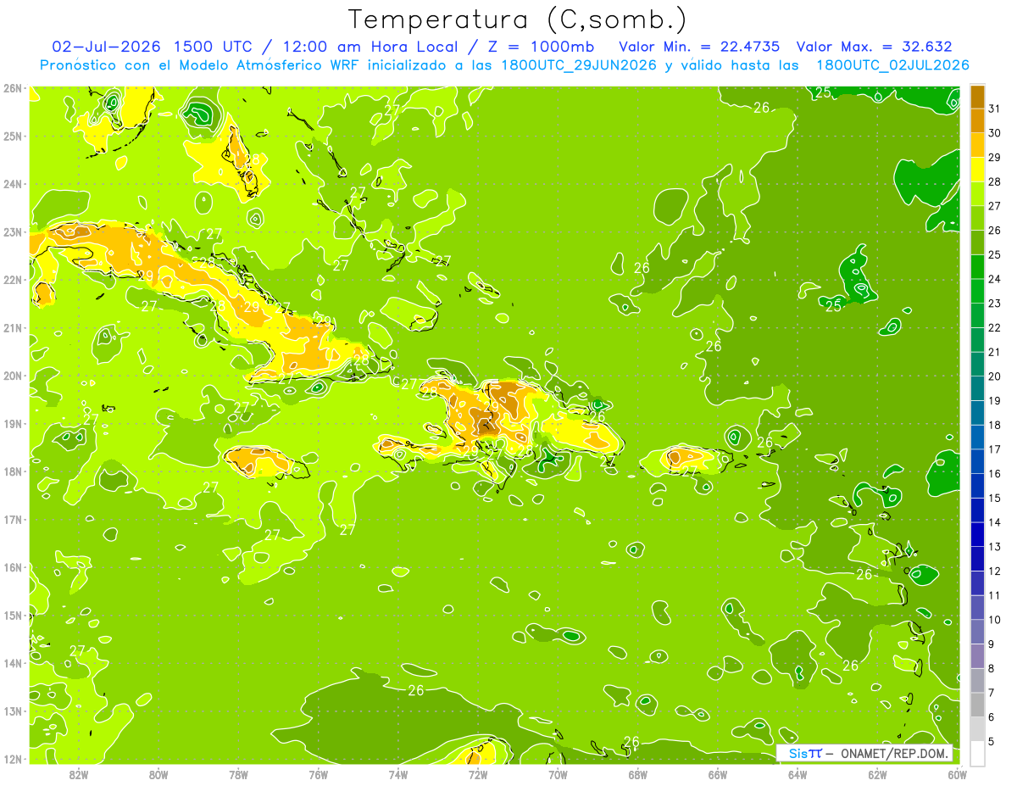Click the 18N latitude label
The height and width of the screenshot is (786, 1017).
point(13,471)
